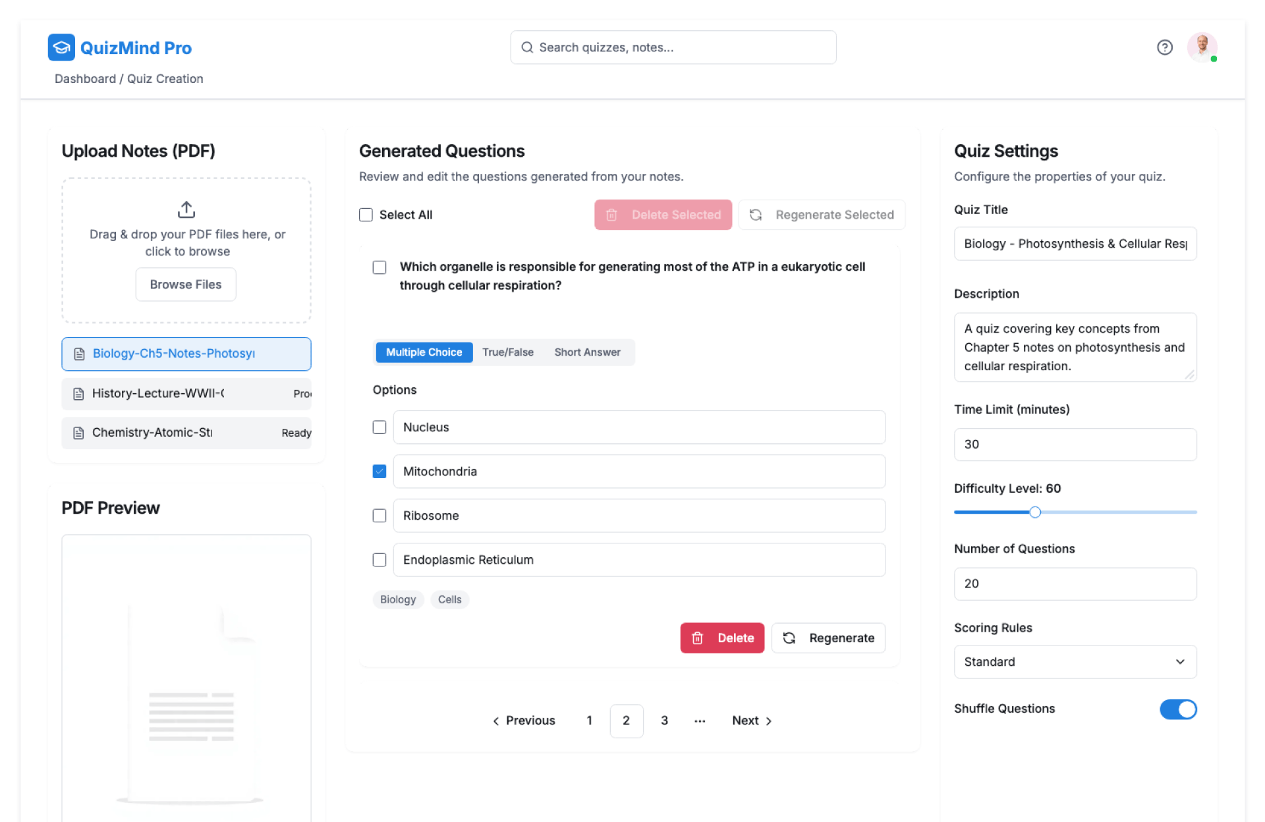Image resolution: width=1265 pixels, height=822 pixels.
Task: Click the upload arrow icon in drop zone
Action: tap(186, 209)
